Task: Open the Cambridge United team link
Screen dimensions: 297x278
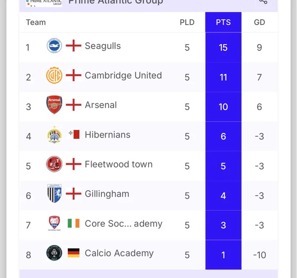Action: pos(123,76)
